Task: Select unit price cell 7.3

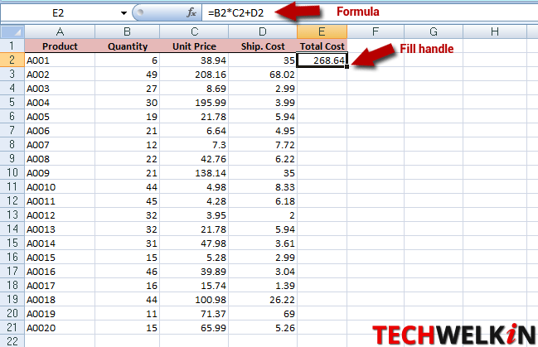Action: click(x=194, y=145)
